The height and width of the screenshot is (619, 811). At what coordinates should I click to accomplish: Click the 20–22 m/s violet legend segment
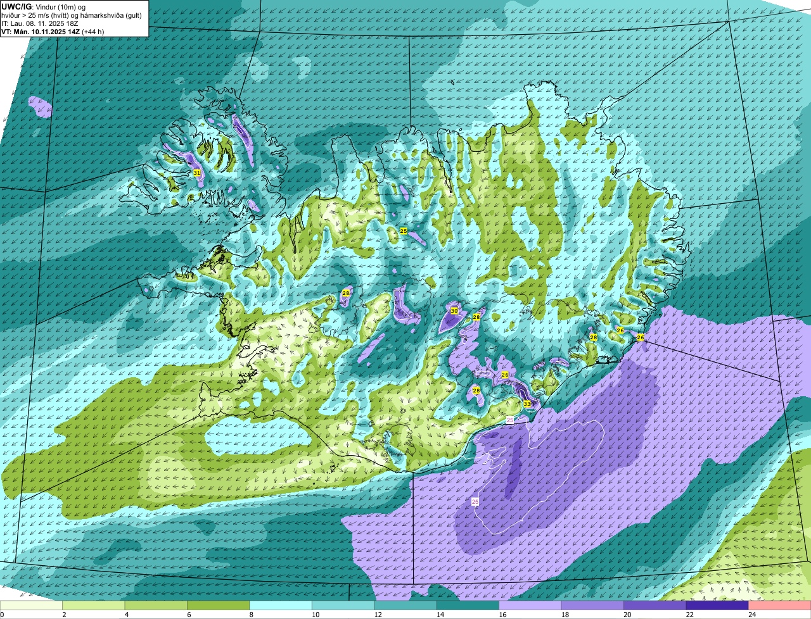(655, 606)
